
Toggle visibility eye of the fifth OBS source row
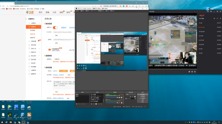pos(91,101)
